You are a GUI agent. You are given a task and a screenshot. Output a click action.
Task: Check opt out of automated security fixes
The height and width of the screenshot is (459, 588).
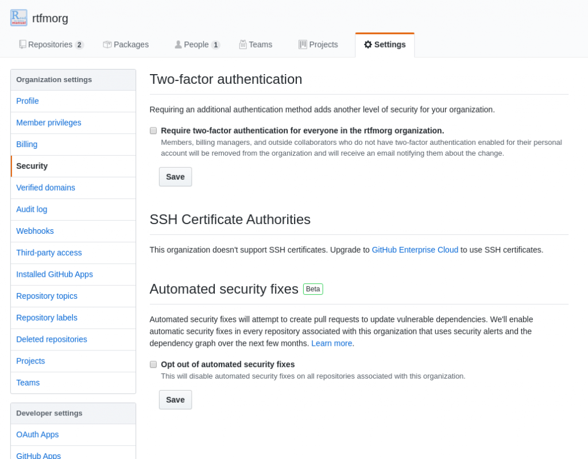point(153,364)
